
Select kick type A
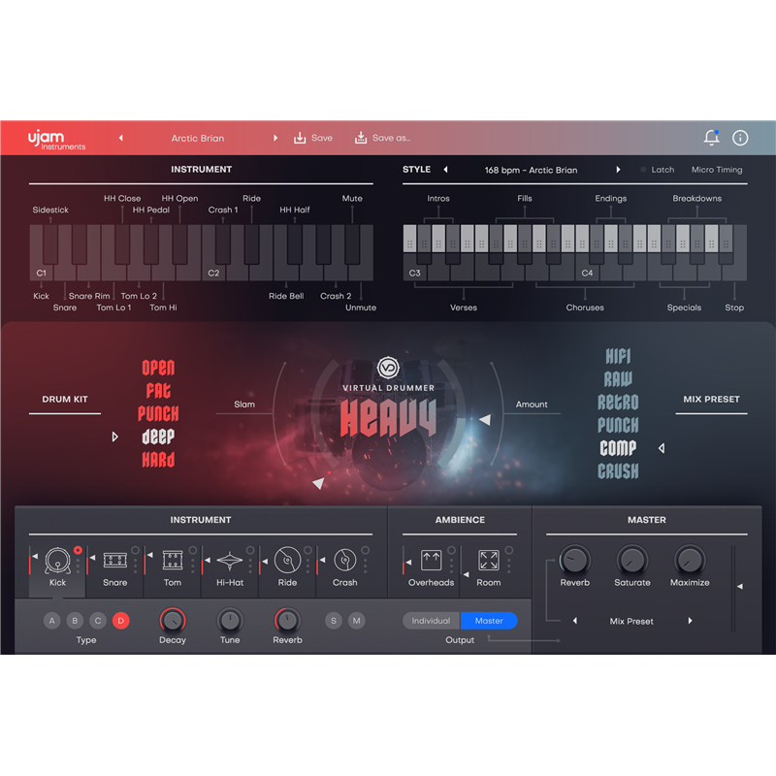tap(52, 621)
